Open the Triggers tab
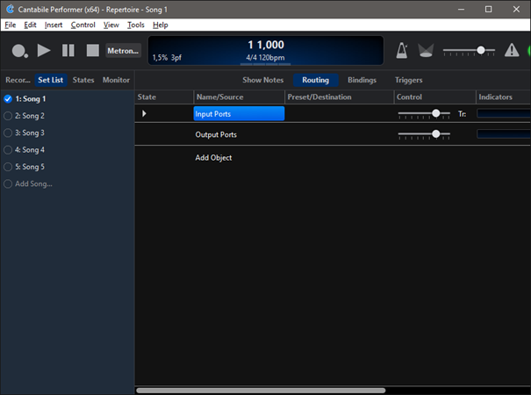 408,80
